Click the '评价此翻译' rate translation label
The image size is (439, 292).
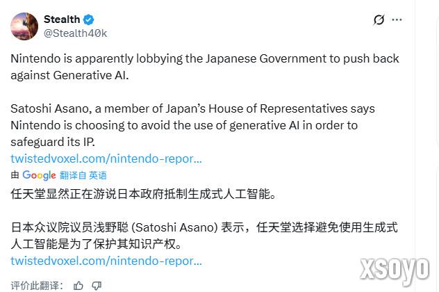pyautogui.click(x=37, y=285)
